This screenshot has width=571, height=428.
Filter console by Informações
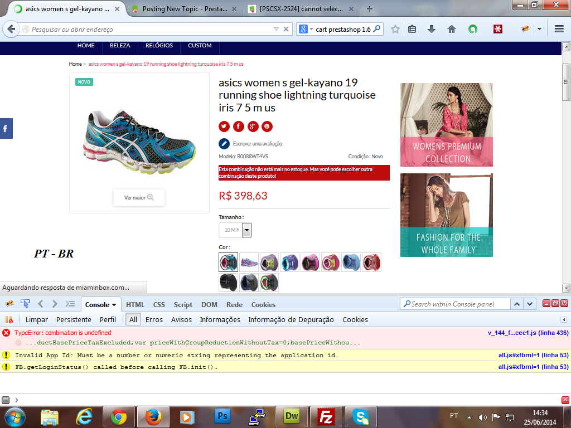(220, 319)
